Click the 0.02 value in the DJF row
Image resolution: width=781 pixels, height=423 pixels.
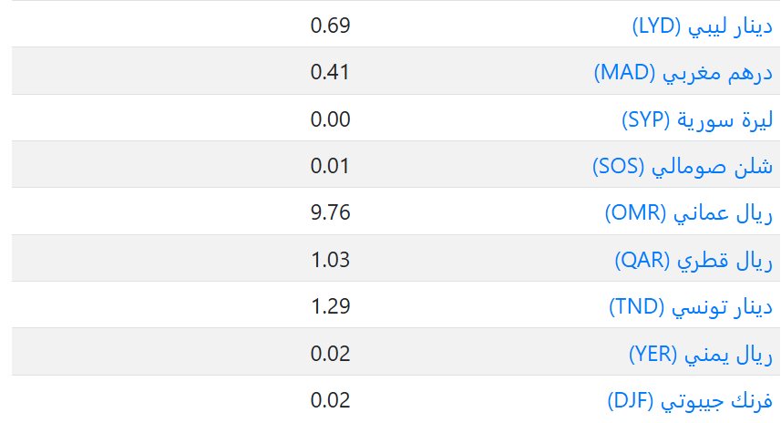point(331,401)
